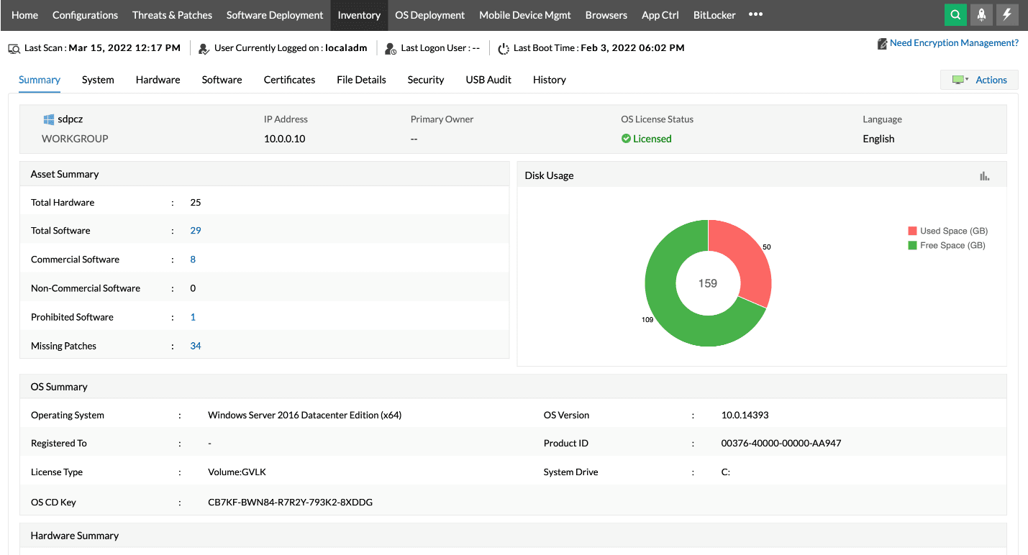Viewport: 1028px width, 555px height.
Task: Open the Browsers menu
Action: coord(606,15)
